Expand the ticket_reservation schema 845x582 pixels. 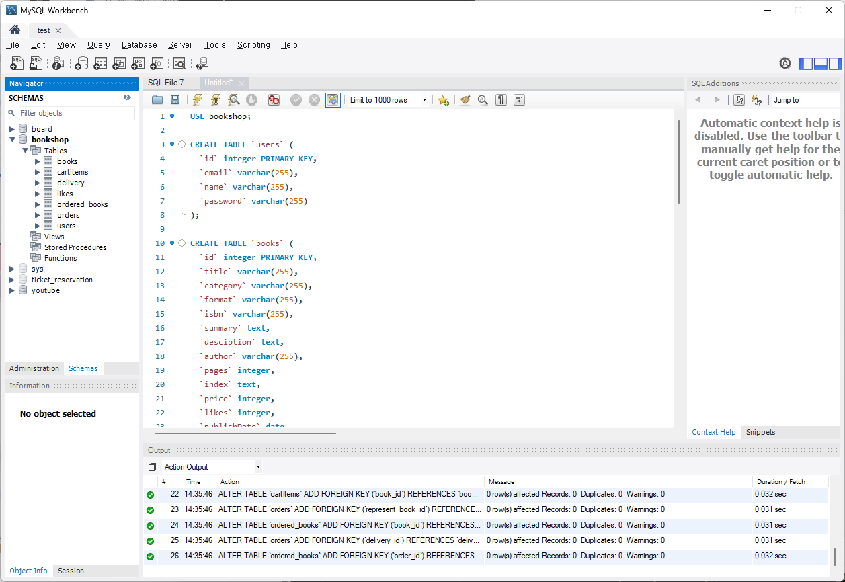[x=11, y=280]
